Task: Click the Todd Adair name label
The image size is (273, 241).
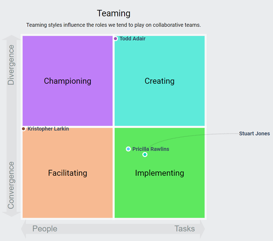Action: (x=133, y=39)
